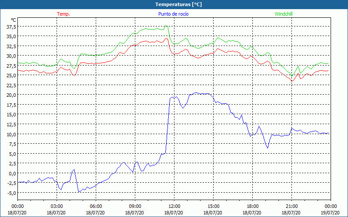Click the 06:00 time axis label
Image resolution: width=348 pixels, height=217 pixels.
(x=96, y=207)
